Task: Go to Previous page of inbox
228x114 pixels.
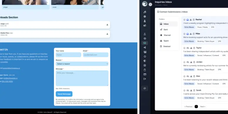Action: [x=188, y=107]
